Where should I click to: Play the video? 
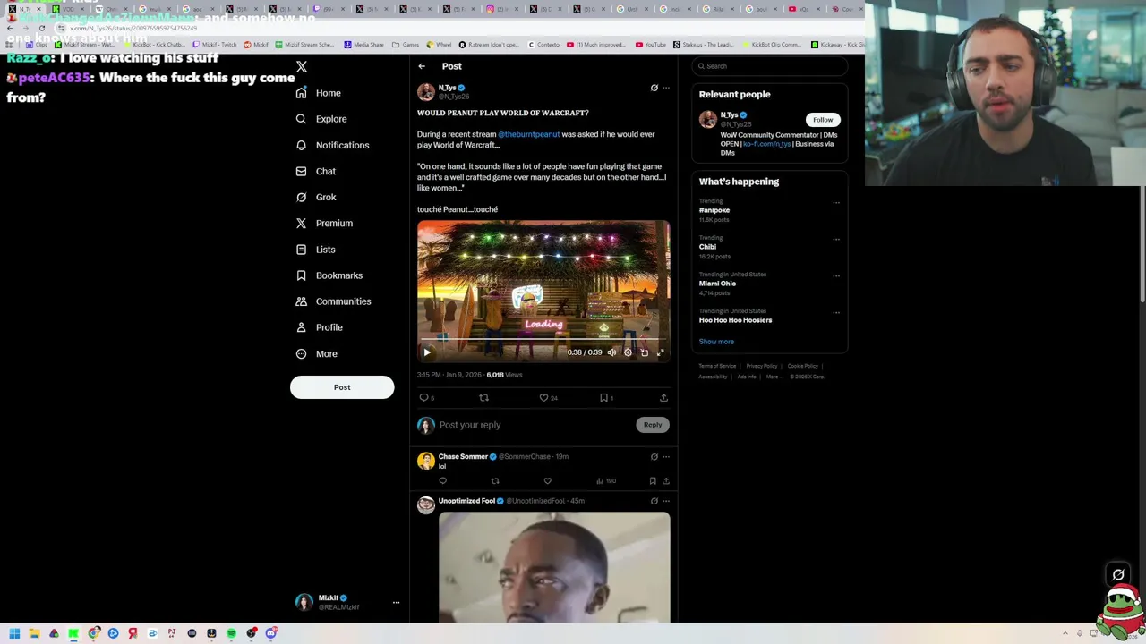(x=427, y=352)
